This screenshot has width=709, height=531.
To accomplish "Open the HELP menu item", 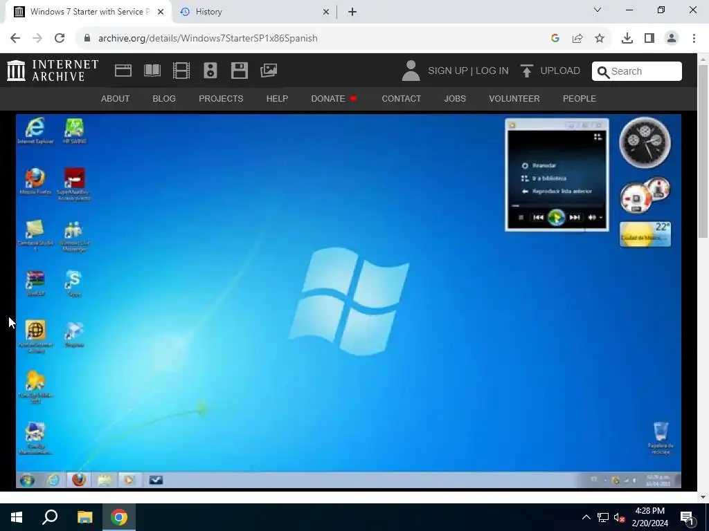I will pyautogui.click(x=277, y=98).
